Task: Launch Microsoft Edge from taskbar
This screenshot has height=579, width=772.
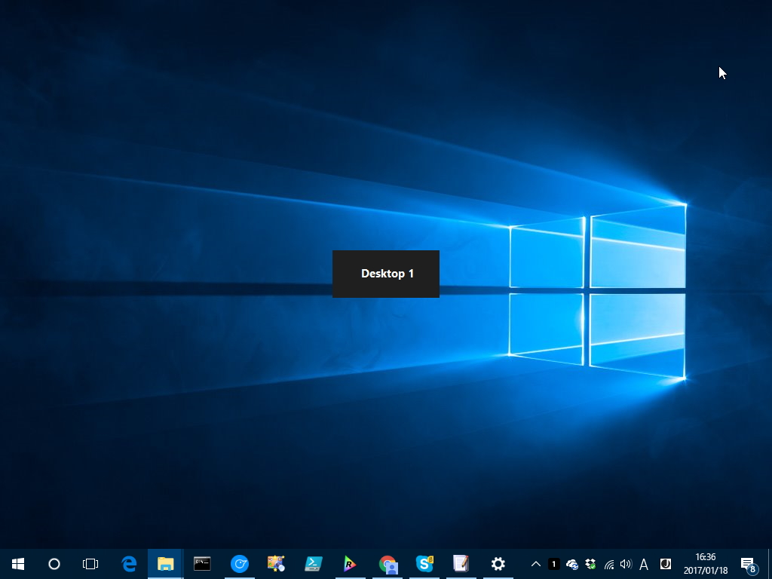Action: click(129, 564)
